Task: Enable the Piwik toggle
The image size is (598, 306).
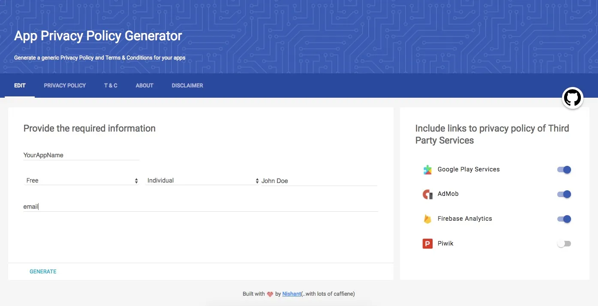Action: (564, 243)
